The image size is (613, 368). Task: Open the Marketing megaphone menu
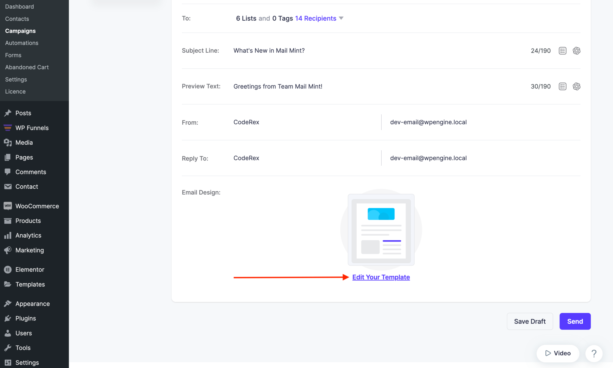[30, 250]
